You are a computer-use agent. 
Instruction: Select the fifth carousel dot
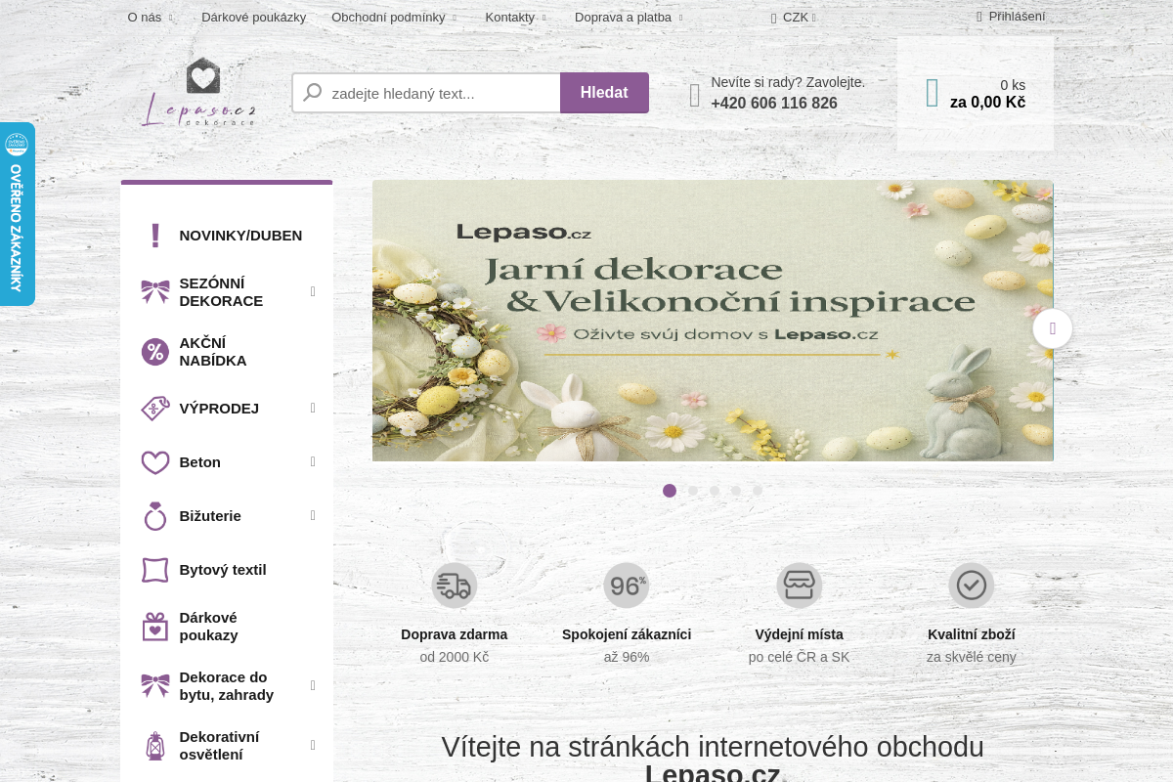click(758, 491)
